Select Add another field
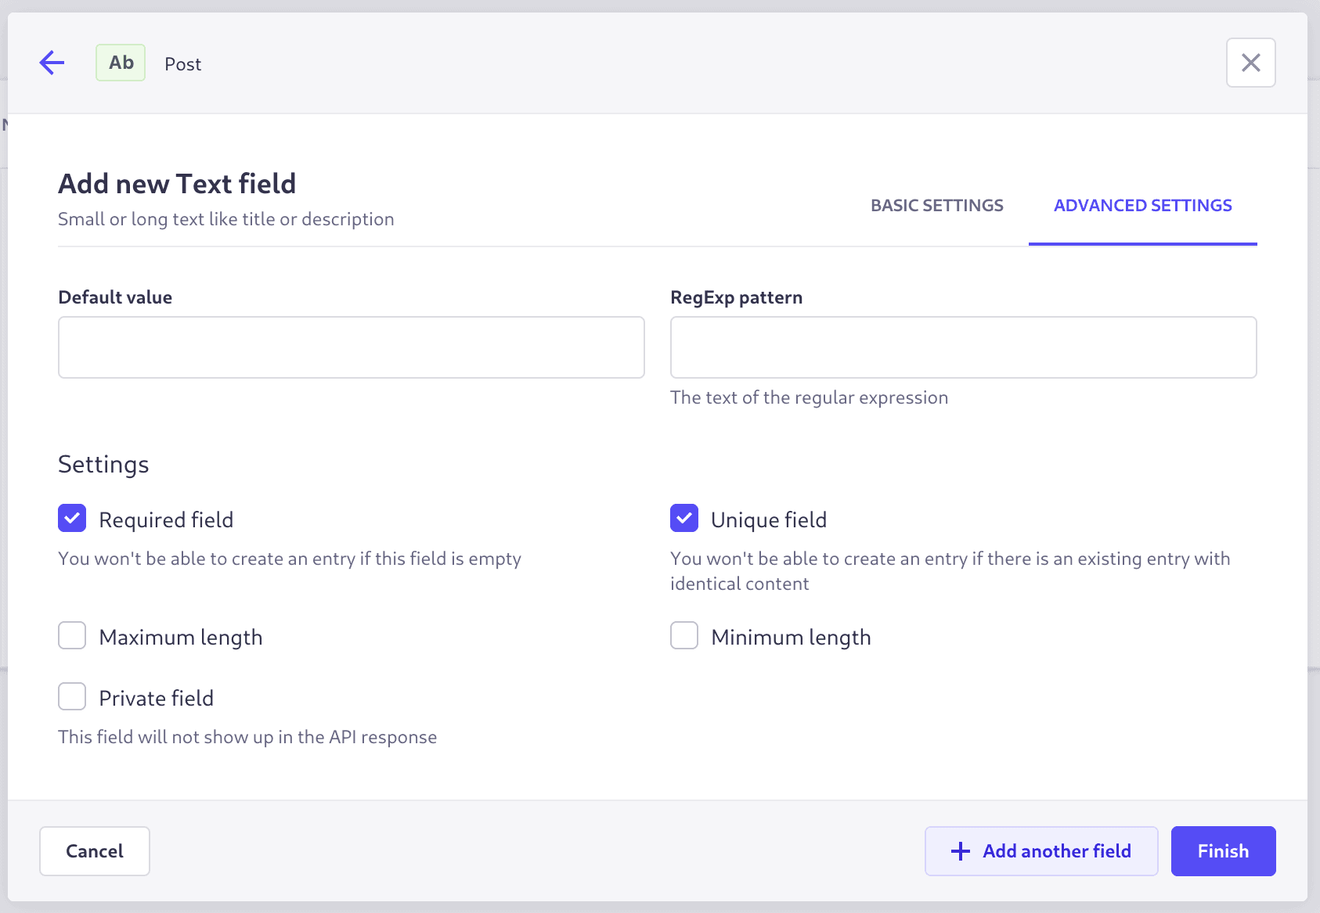The height and width of the screenshot is (913, 1320). 1041,851
